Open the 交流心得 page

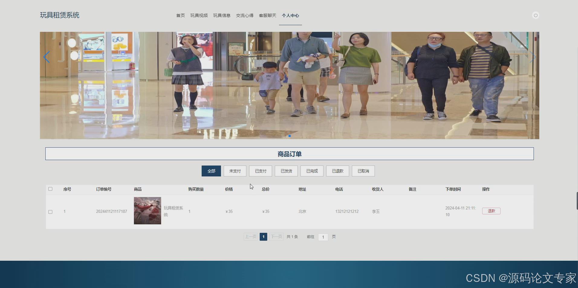(x=245, y=15)
